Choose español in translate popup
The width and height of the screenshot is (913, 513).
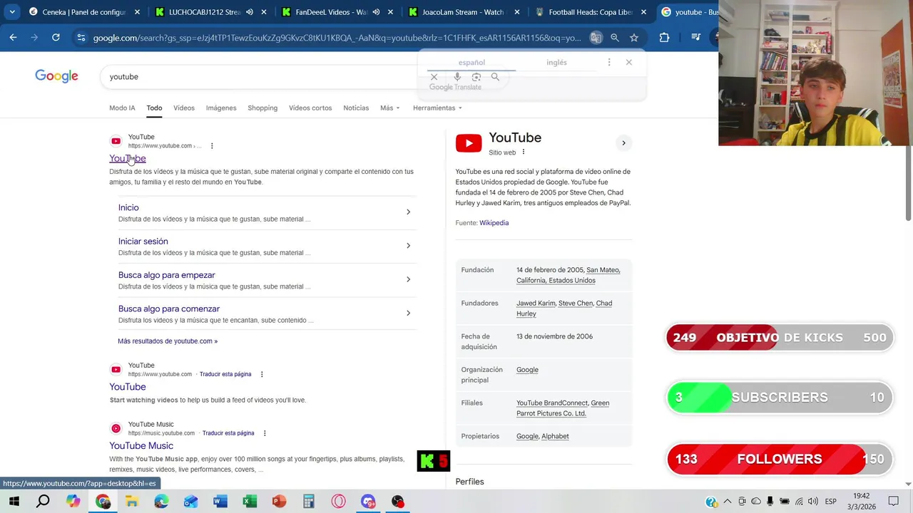point(471,63)
